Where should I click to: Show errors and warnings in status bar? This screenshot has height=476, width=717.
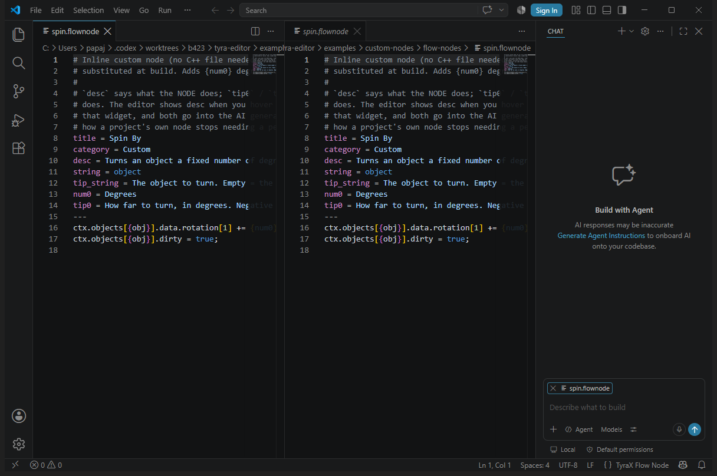click(46, 465)
